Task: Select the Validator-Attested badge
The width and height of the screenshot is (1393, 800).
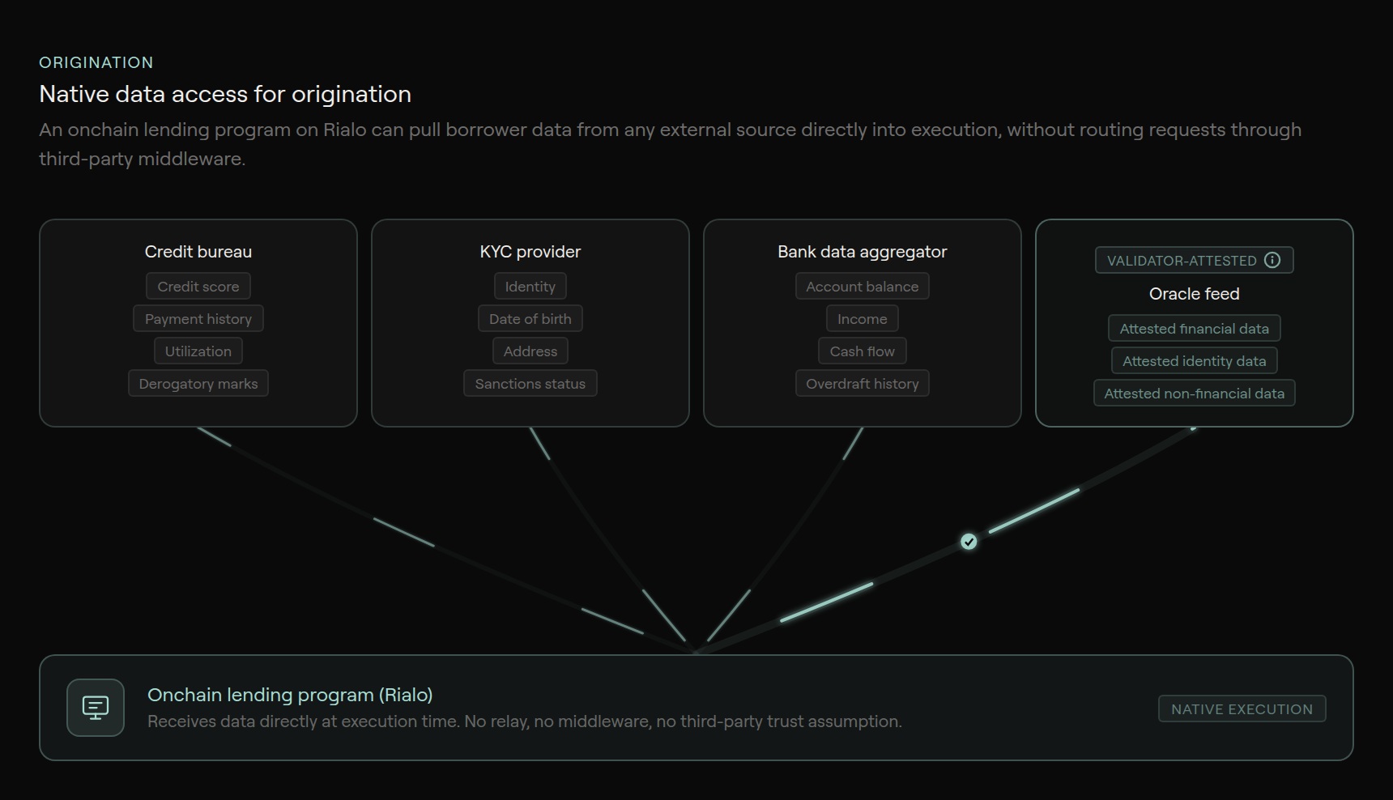Action: (1182, 261)
